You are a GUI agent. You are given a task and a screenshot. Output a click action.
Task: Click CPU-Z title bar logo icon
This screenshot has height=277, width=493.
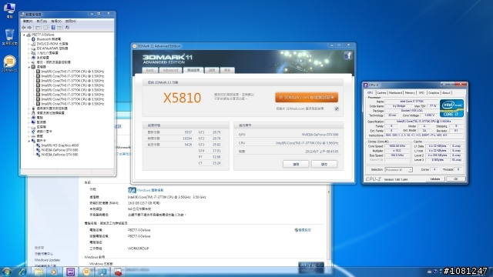(x=365, y=85)
